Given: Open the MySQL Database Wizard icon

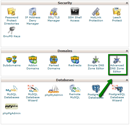Looking at the screenshot, I should (33, 88).
